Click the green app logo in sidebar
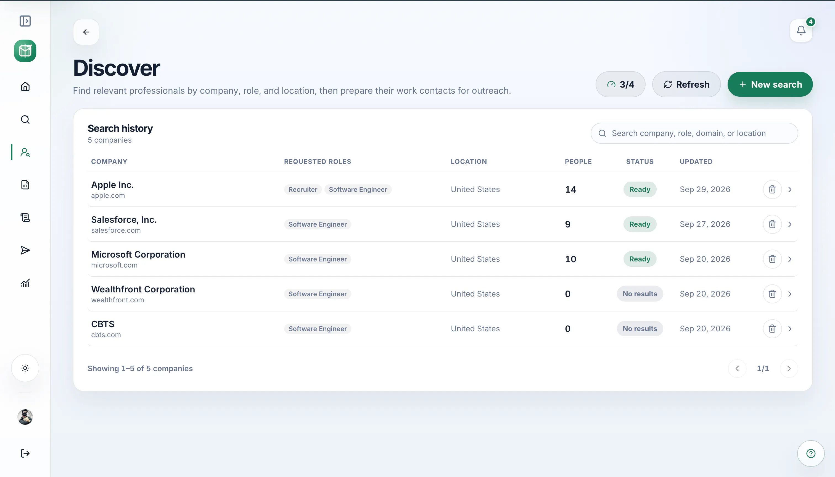 [25, 51]
